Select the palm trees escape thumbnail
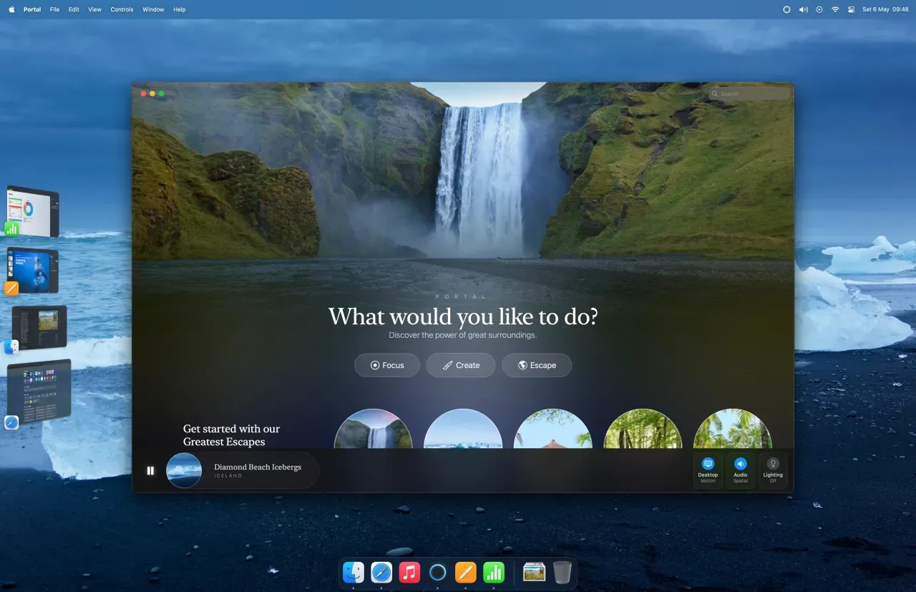 (732, 430)
